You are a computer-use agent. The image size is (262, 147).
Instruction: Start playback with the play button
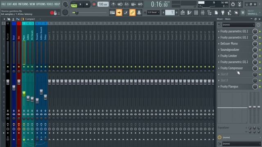click(80, 4)
